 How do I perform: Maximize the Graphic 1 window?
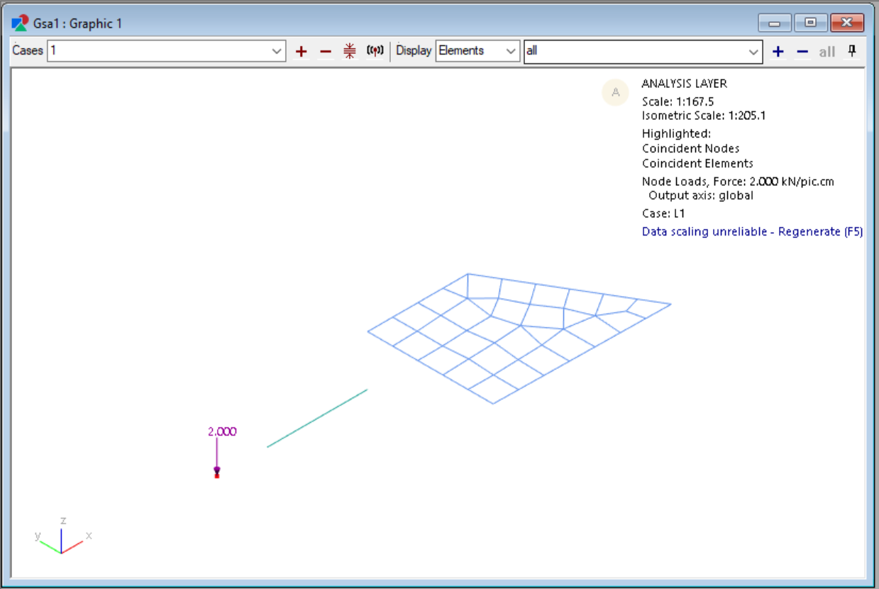pyautogui.click(x=810, y=23)
